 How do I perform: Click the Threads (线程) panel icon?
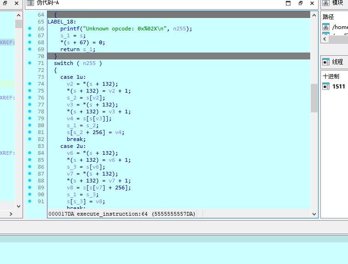[x=326, y=62]
